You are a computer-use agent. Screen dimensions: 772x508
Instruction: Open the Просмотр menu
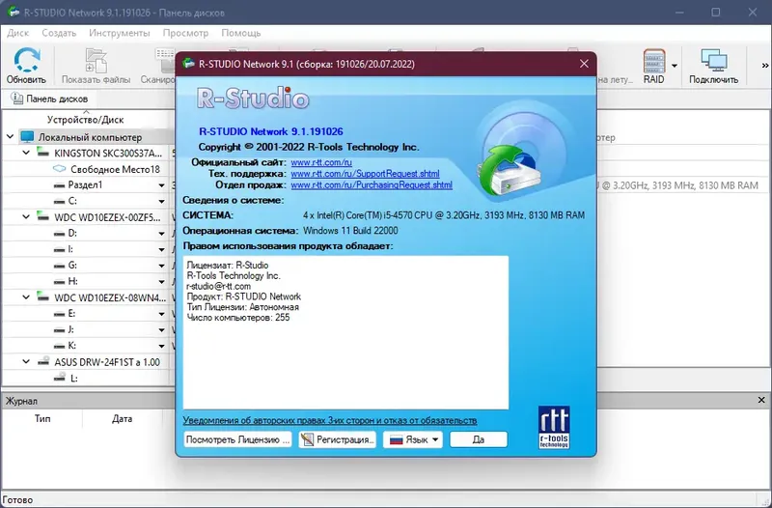click(185, 33)
